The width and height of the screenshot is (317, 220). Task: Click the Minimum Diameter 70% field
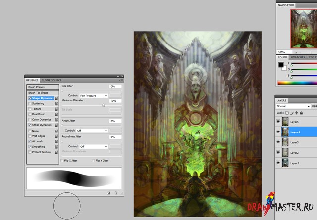(115, 101)
